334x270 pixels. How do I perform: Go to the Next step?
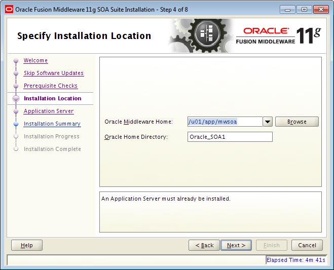point(236,245)
